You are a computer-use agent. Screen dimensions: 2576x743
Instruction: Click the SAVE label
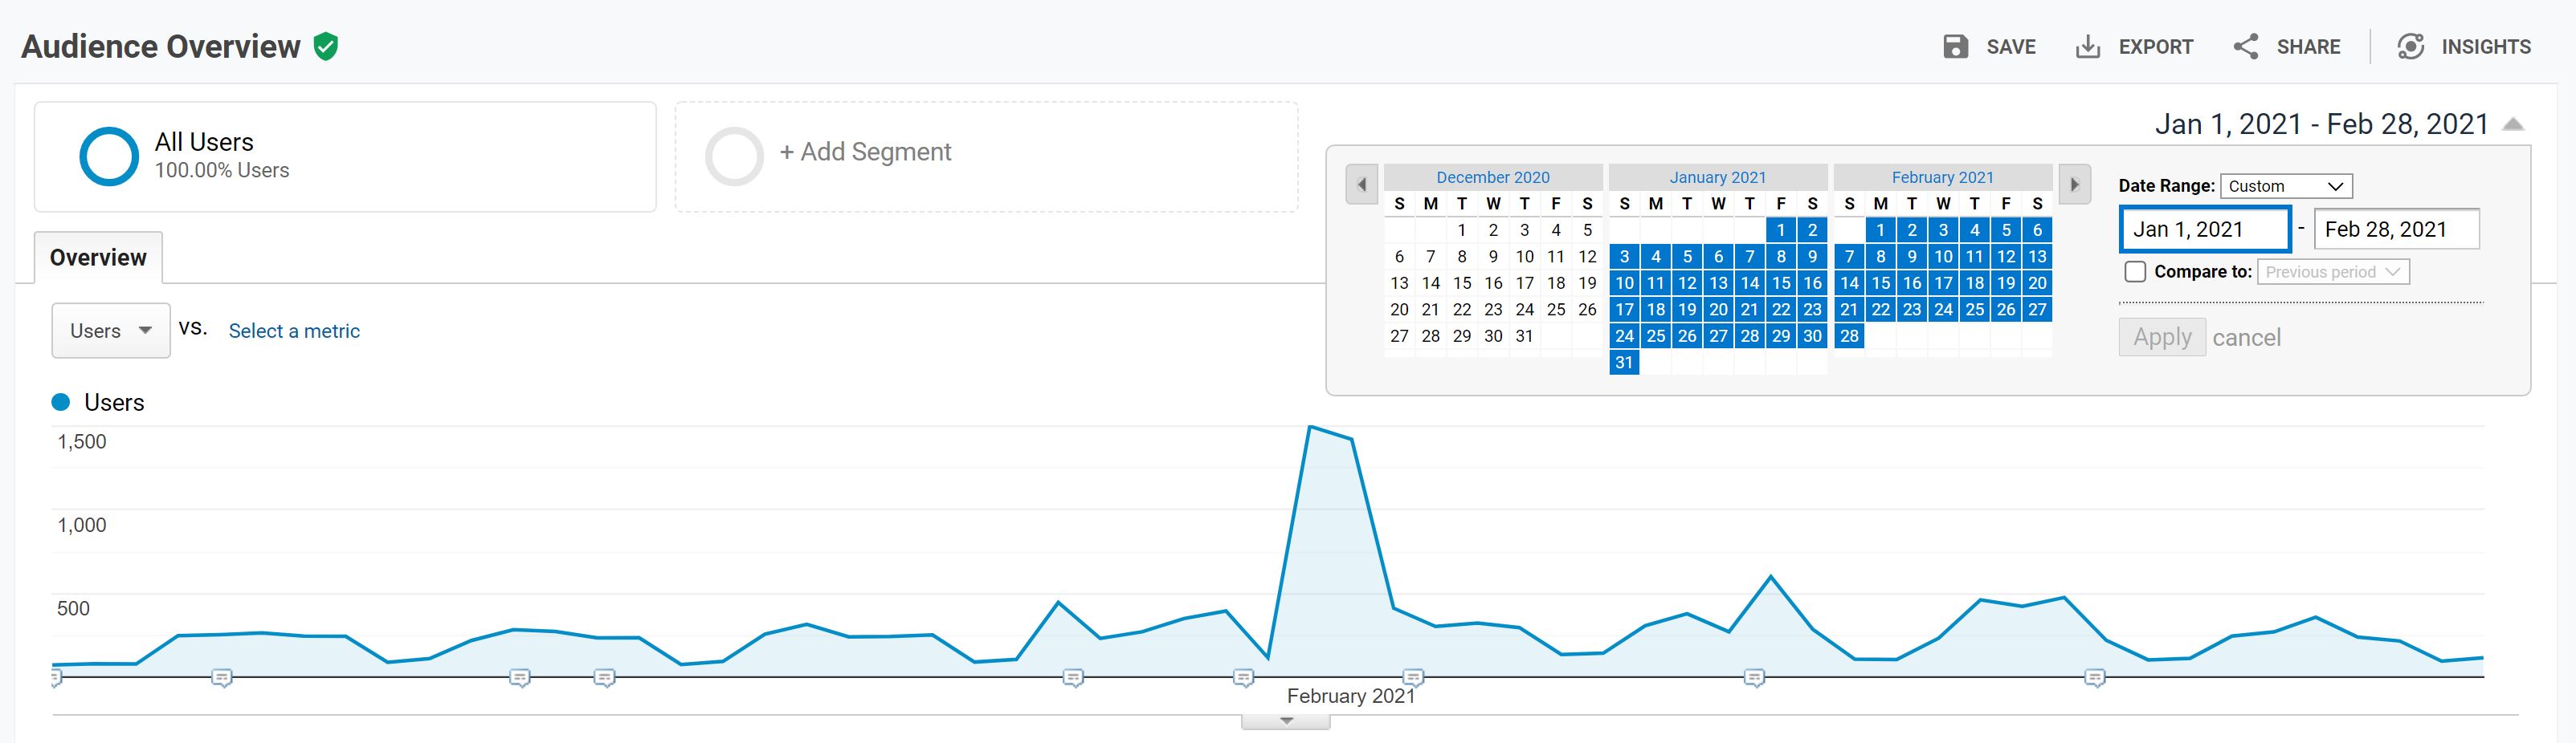tap(2011, 47)
